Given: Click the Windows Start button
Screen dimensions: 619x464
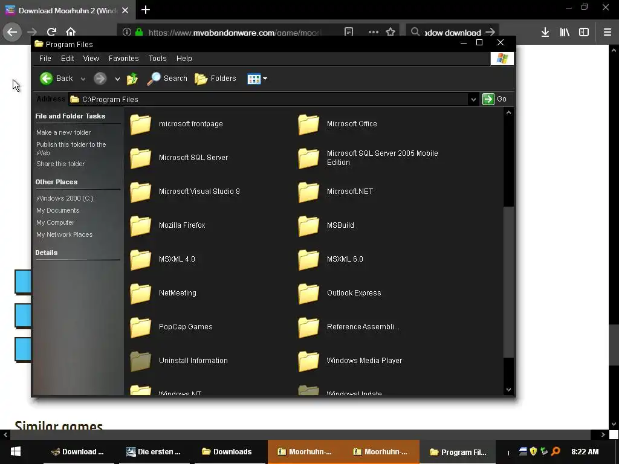Looking at the screenshot, I should (15, 452).
